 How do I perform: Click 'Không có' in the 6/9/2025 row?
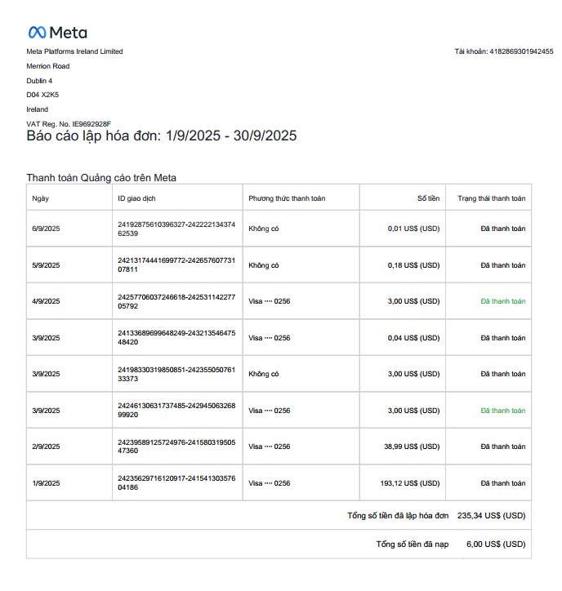[264, 229]
